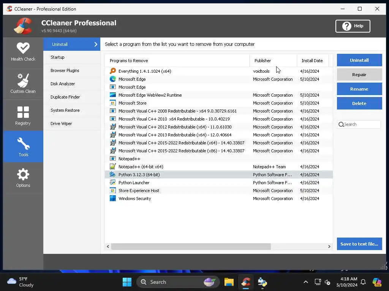Click the Windows Security icon

click(113, 199)
